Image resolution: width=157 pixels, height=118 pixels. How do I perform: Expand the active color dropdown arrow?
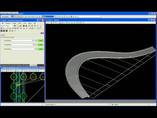tap(62, 16)
